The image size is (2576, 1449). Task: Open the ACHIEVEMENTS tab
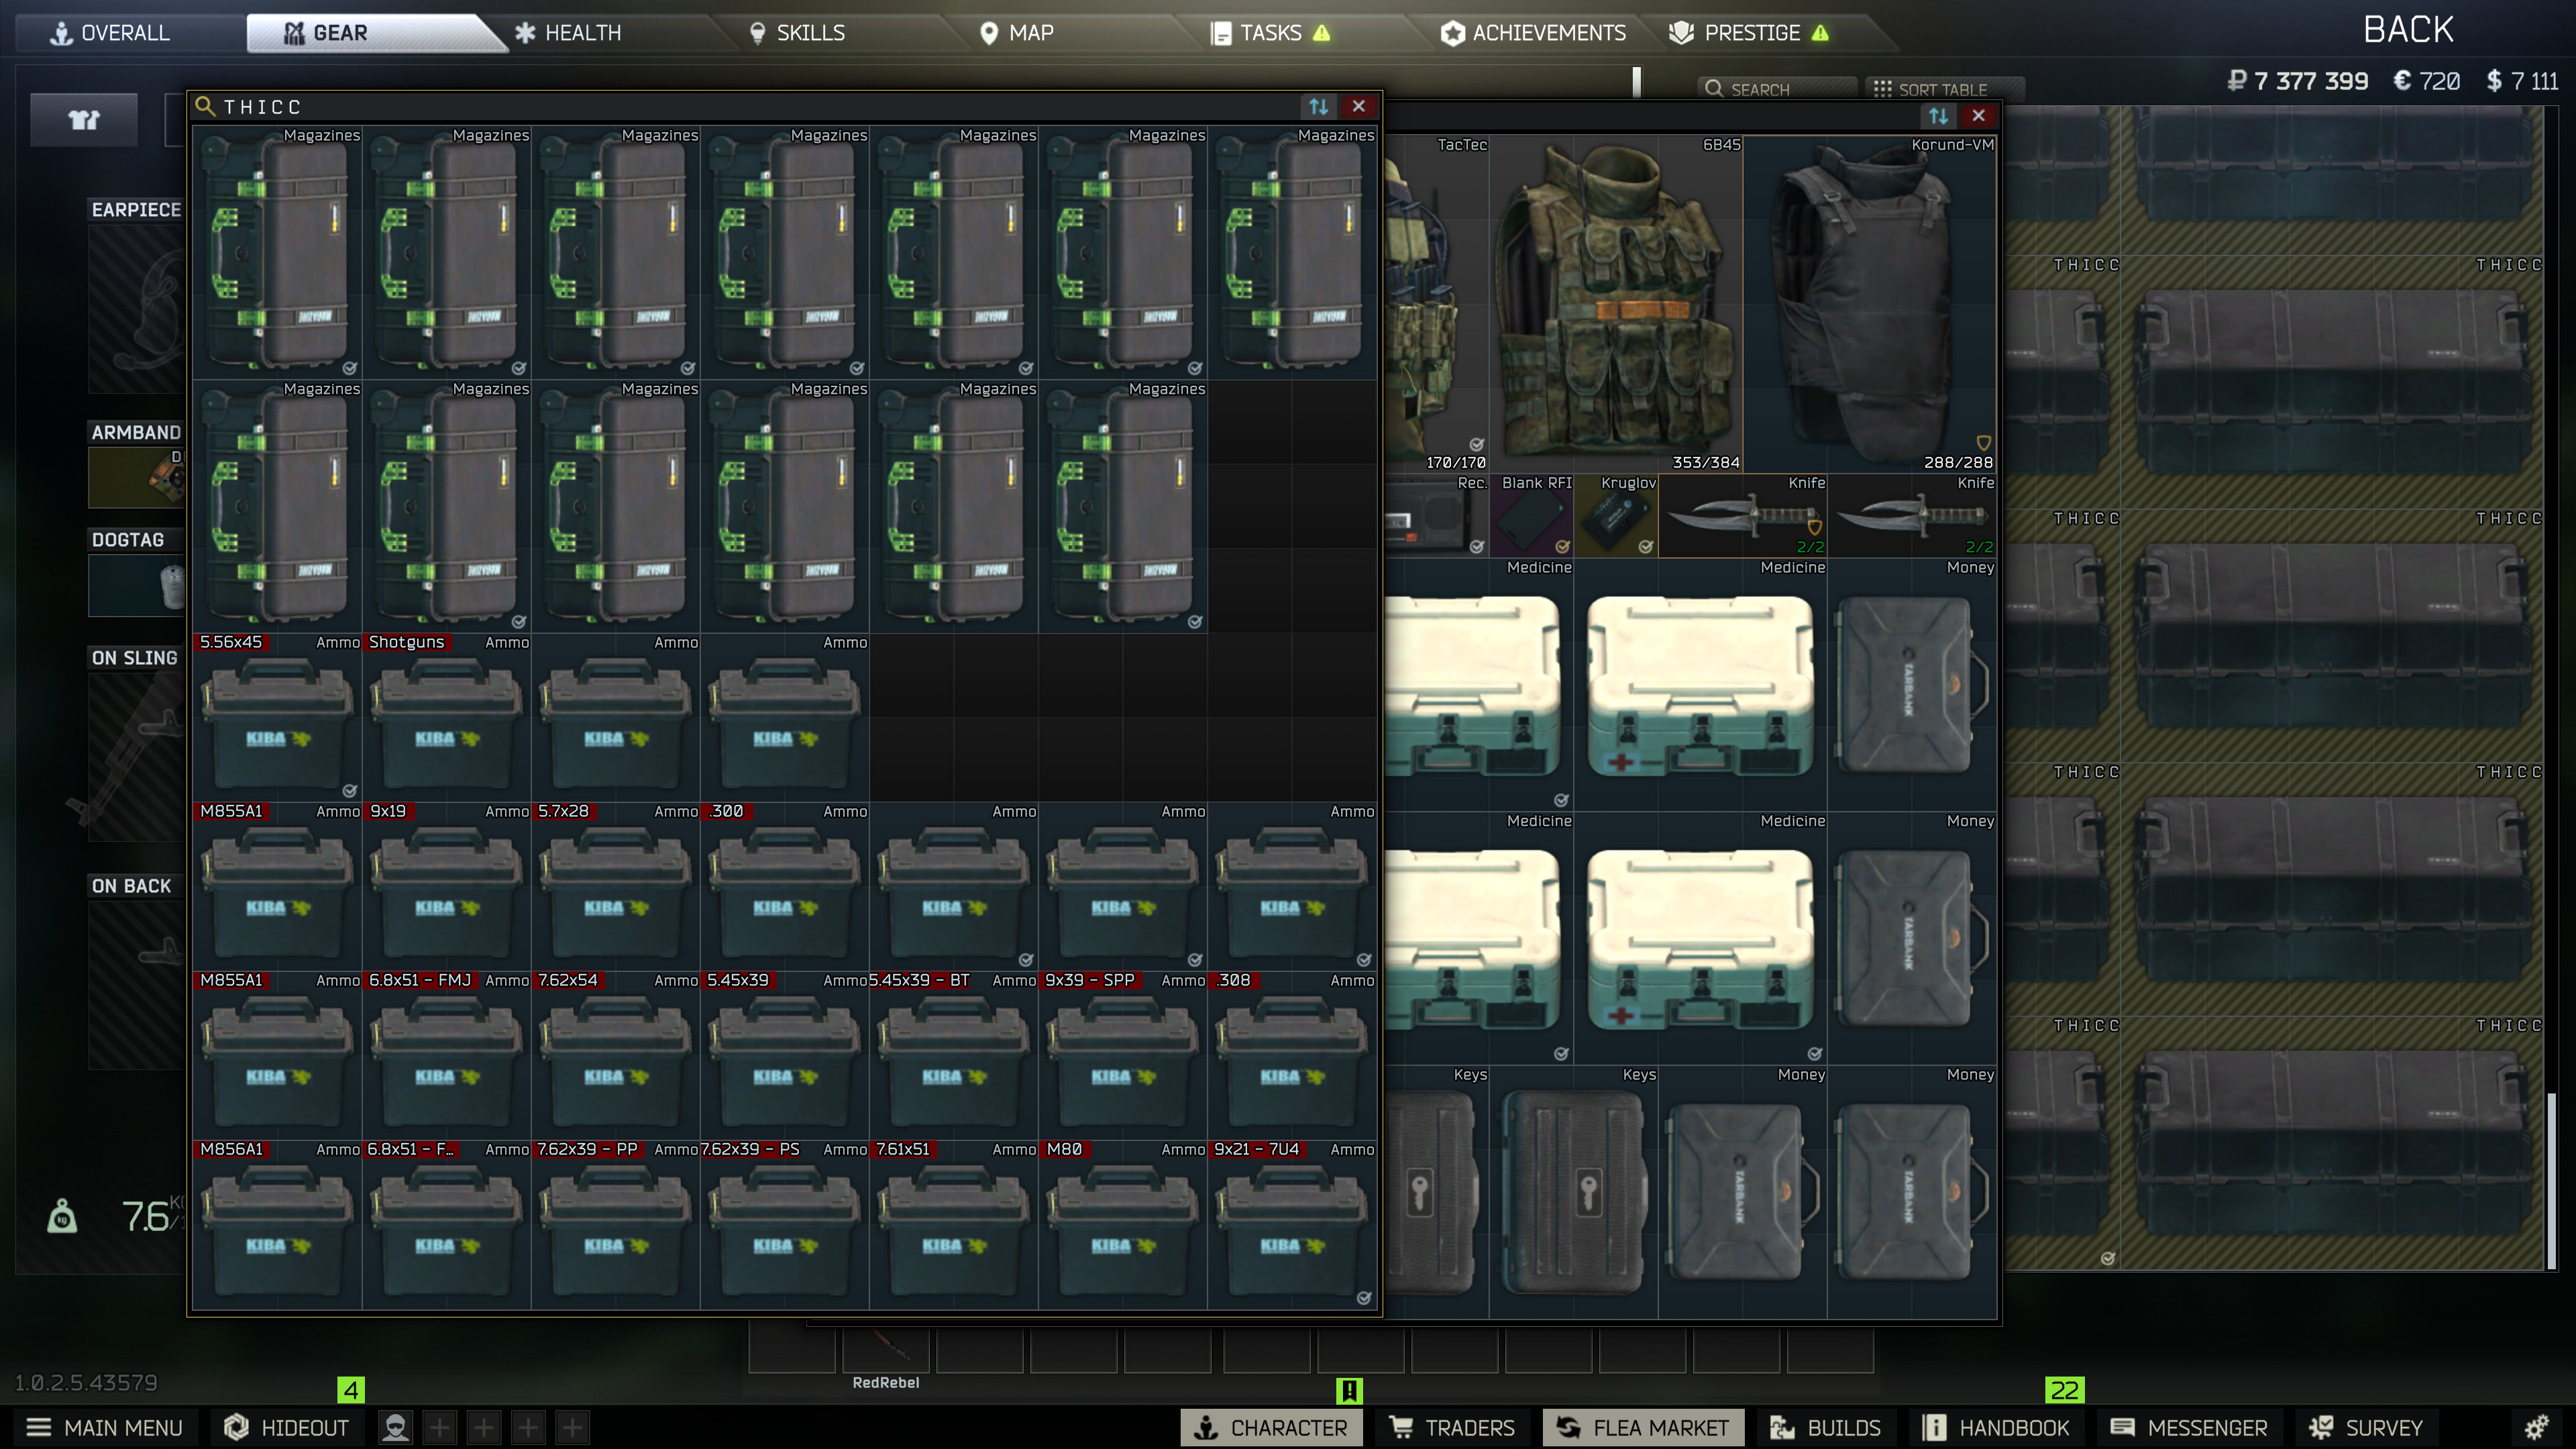1533,33
